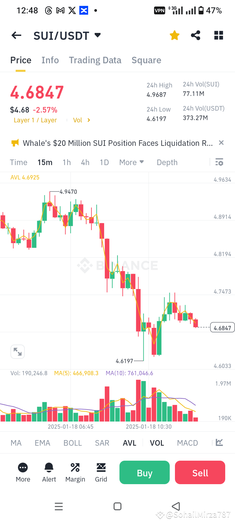Enable the BOLL indicator

[72, 442]
